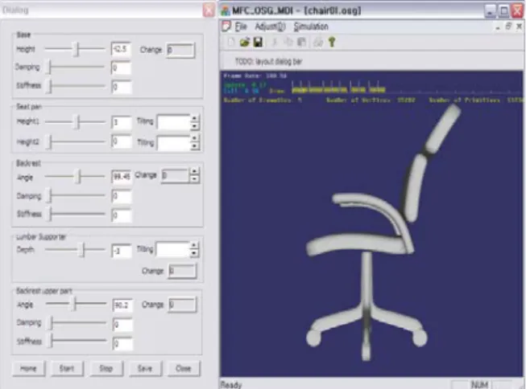This screenshot has height=389, width=526.
Task: Click the Open file folder icon
Action: pos(245,42)
